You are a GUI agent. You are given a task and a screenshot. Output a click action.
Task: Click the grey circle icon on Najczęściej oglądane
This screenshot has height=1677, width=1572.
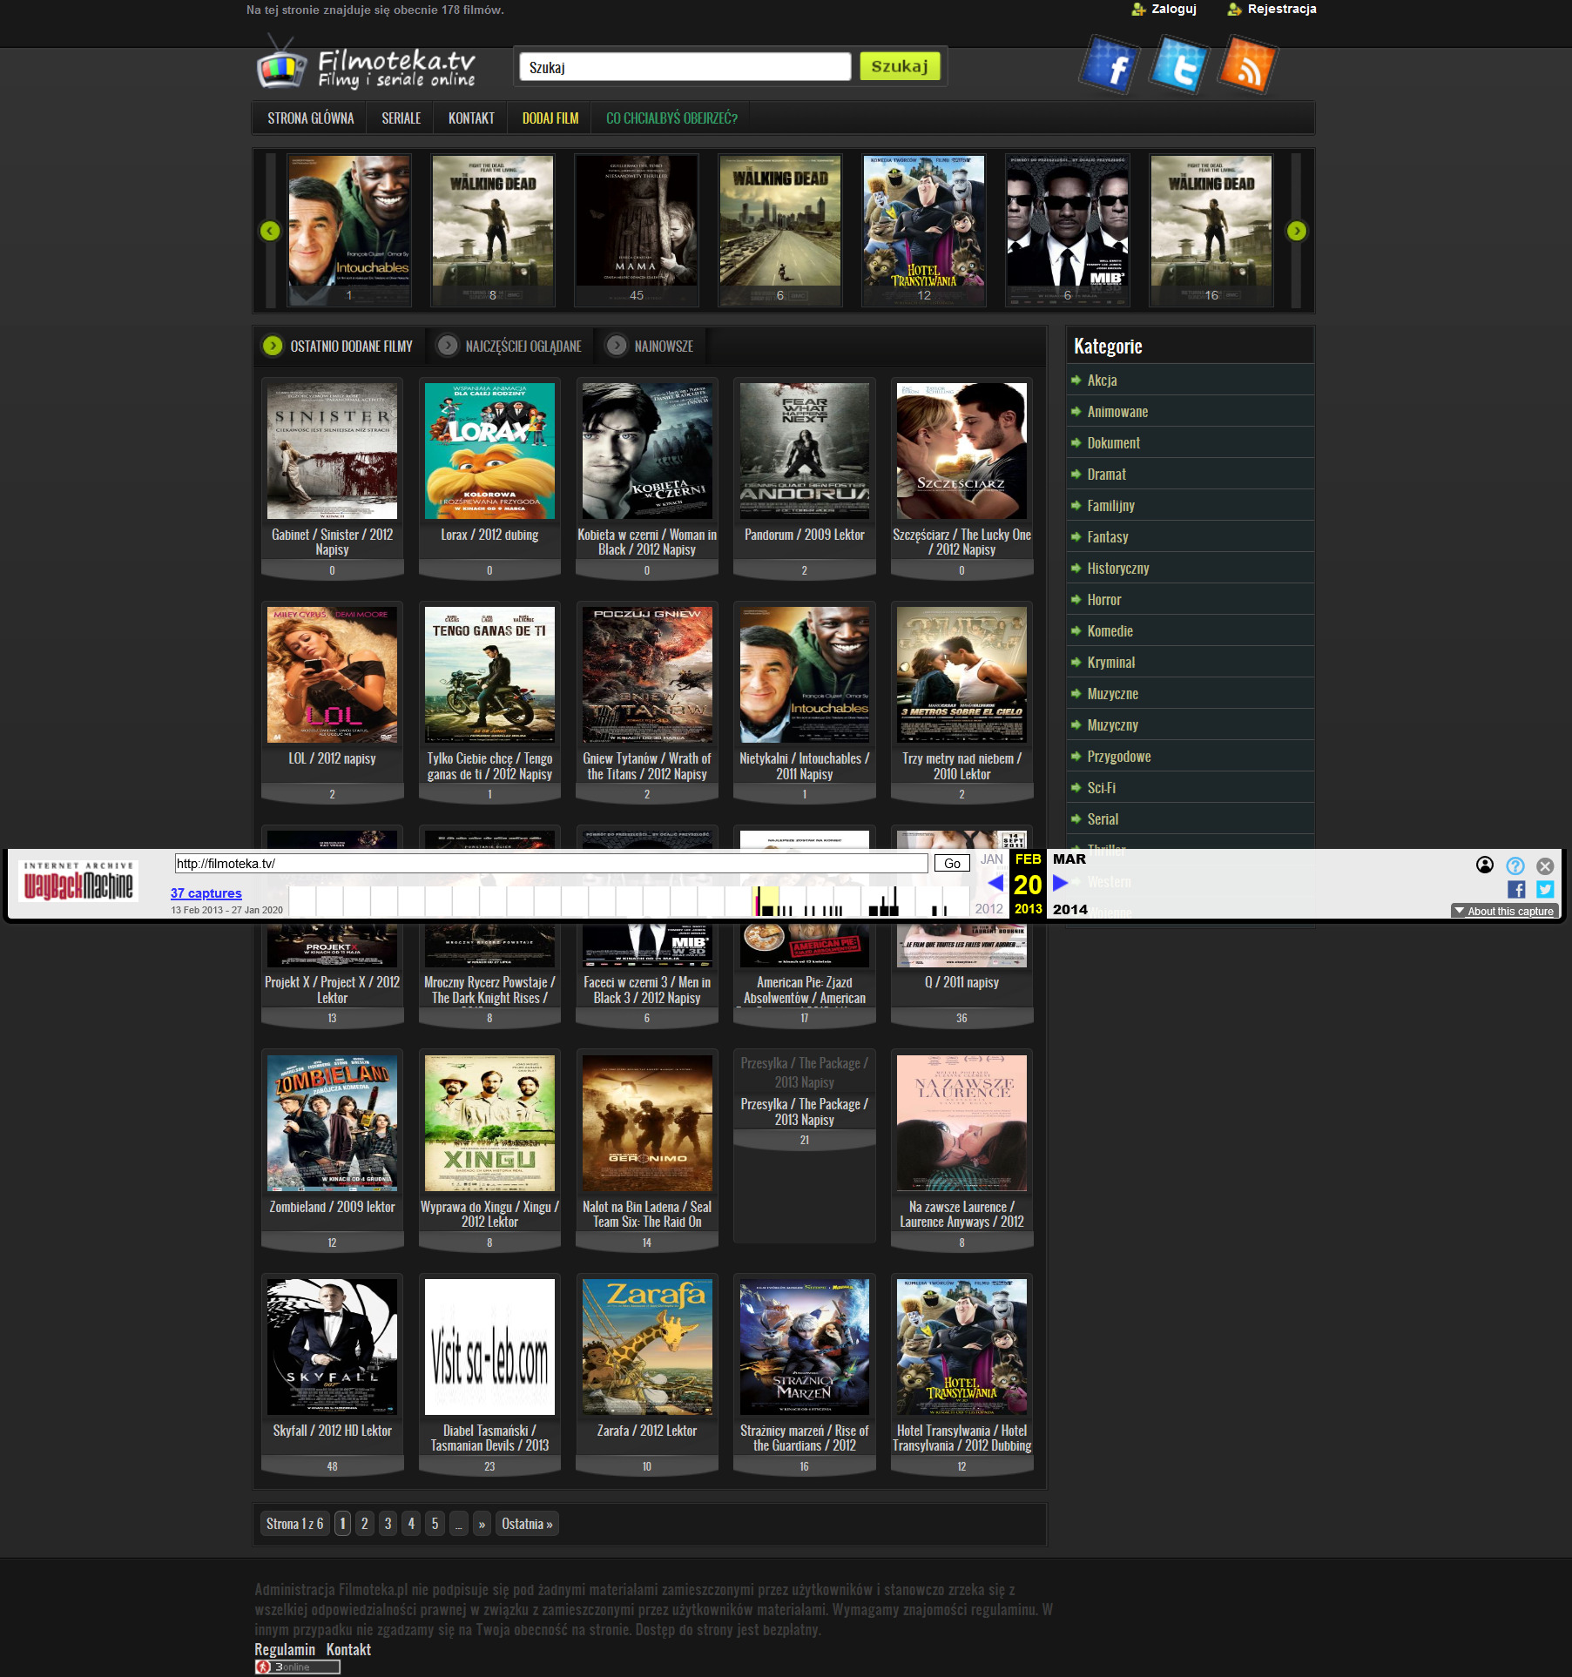447,346
